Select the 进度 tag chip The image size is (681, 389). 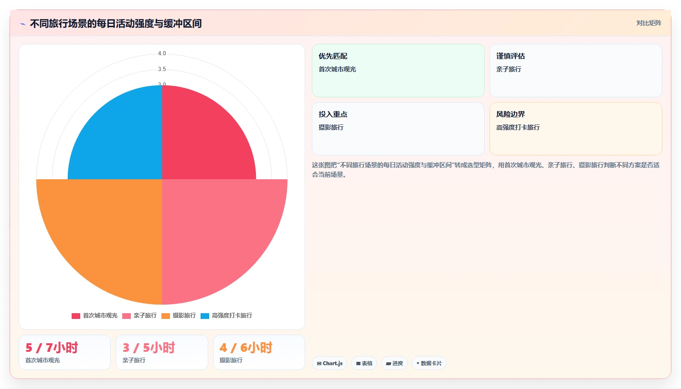[x=394, y=363]
